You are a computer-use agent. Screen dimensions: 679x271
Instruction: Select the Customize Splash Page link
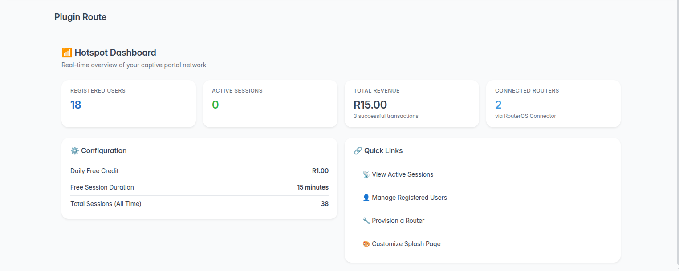tap(406, 244)
